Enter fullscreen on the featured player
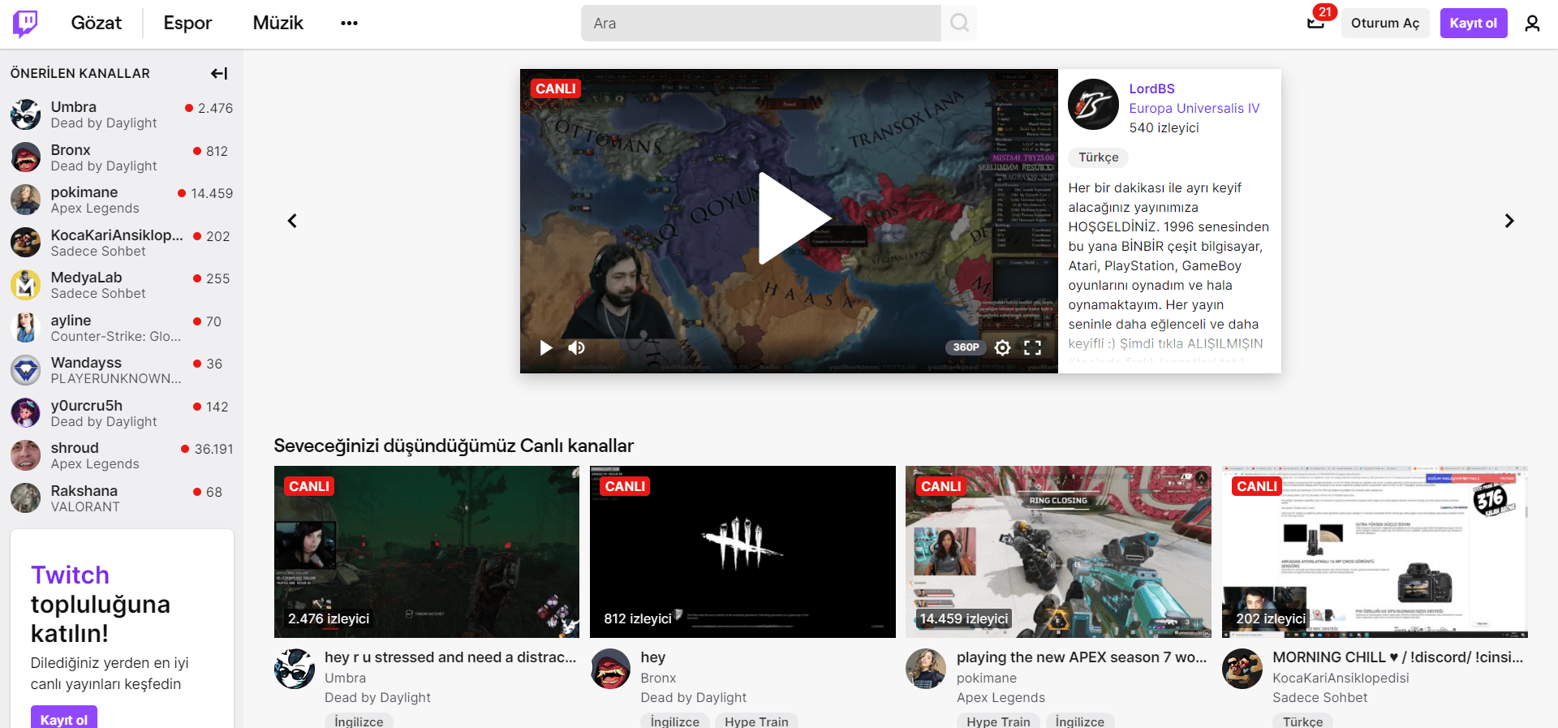1558x728 pixels. point(1033,348)
